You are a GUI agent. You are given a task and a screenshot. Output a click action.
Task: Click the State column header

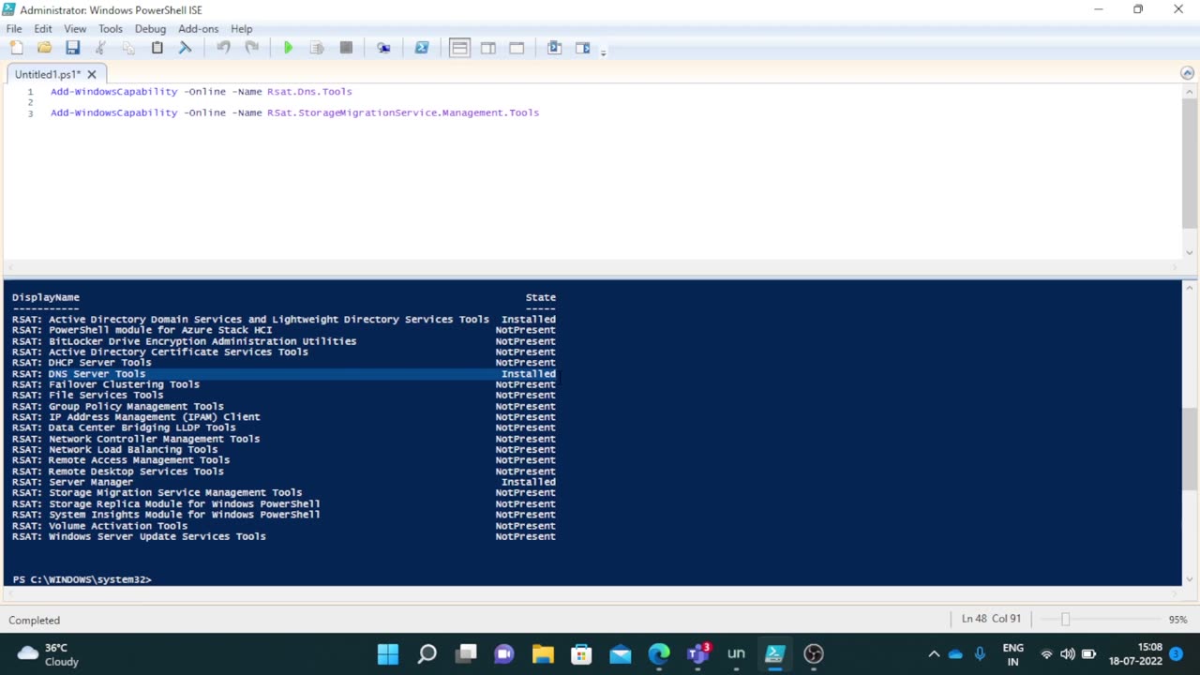tap(541, 297)
